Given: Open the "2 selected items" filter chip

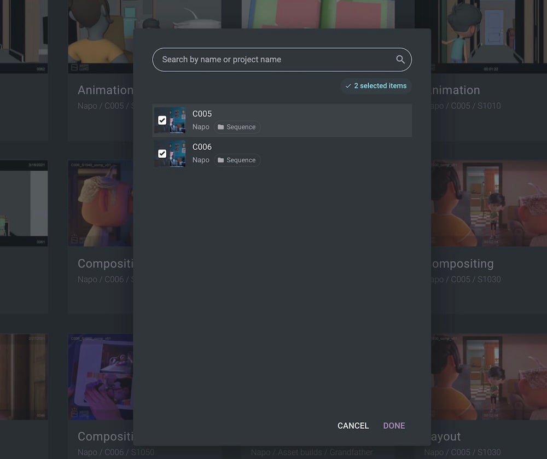Looking at the screenshot, I should pyautogui.click(x=376, y=86).
